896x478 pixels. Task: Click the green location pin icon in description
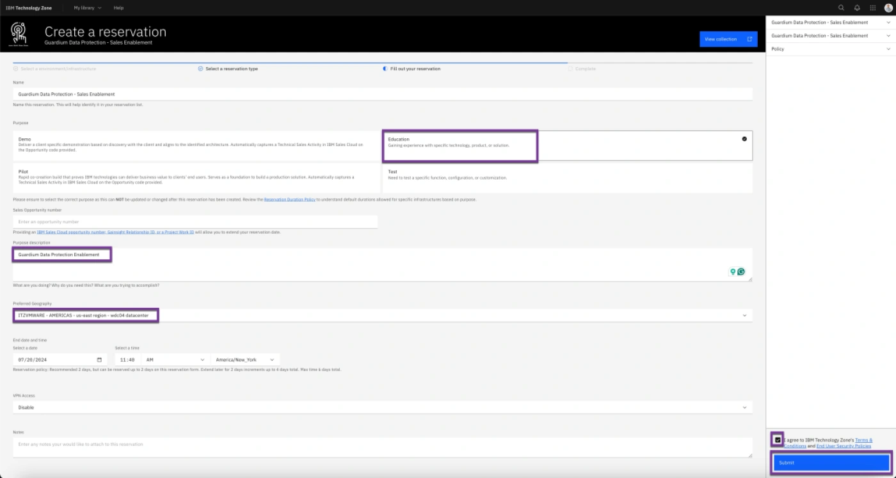733,272
